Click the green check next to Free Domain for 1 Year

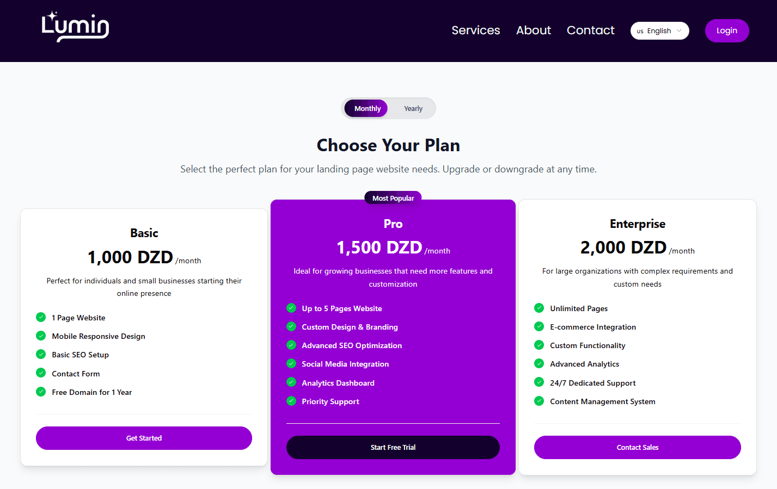click(41, 392)
